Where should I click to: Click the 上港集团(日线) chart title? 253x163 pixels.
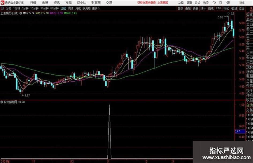[10, 13]
